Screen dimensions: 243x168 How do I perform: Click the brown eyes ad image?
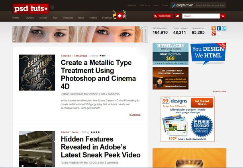[45, 34]
